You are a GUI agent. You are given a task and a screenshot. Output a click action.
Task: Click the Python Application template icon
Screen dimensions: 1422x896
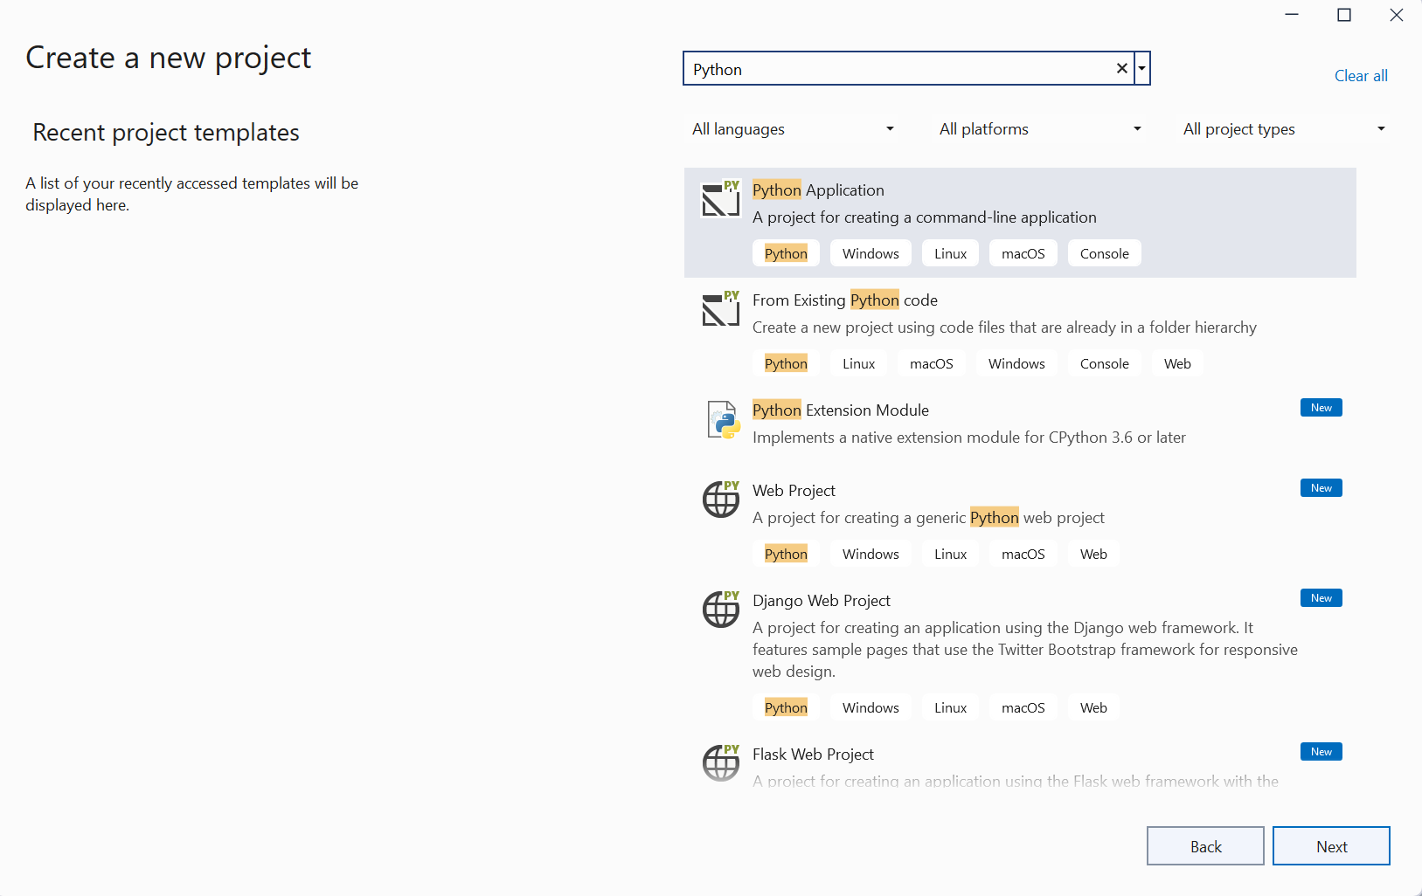coord(720,198)
